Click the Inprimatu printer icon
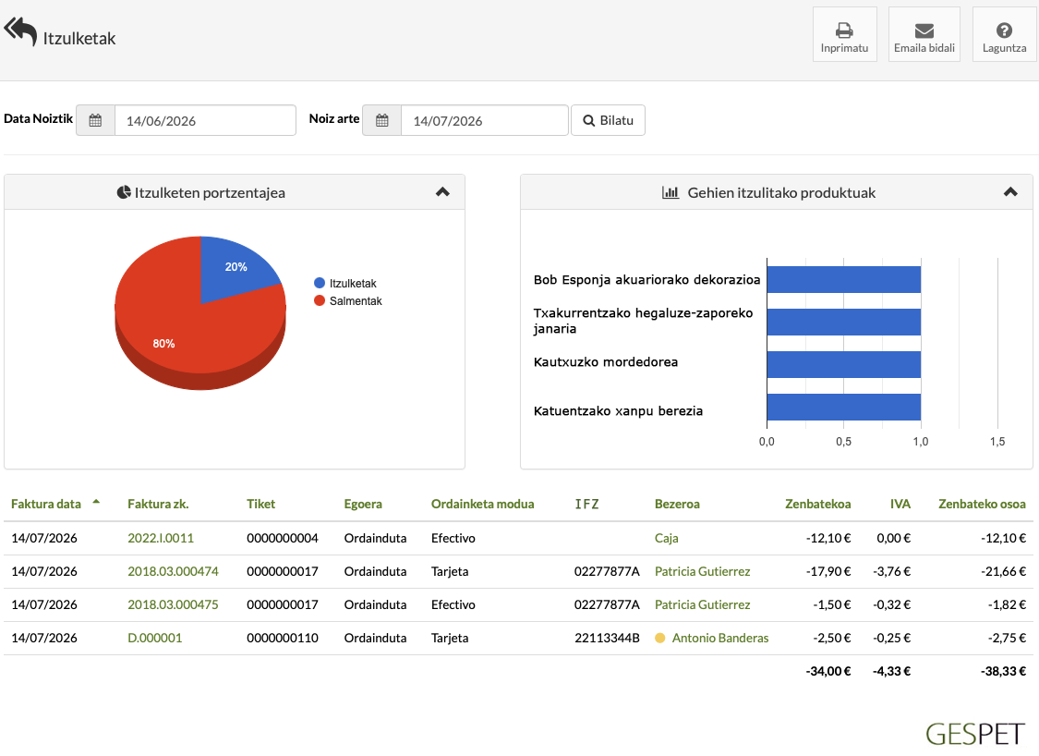This screenshot has width=1039, height=756. 844,30
